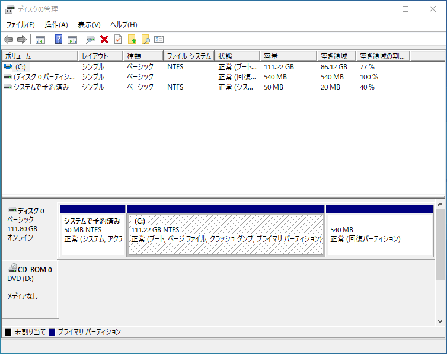Click the disk pane vertical scrollbar thumb
Image resolution: width=447 pixels, height=354 pixels.
point(440,244)
